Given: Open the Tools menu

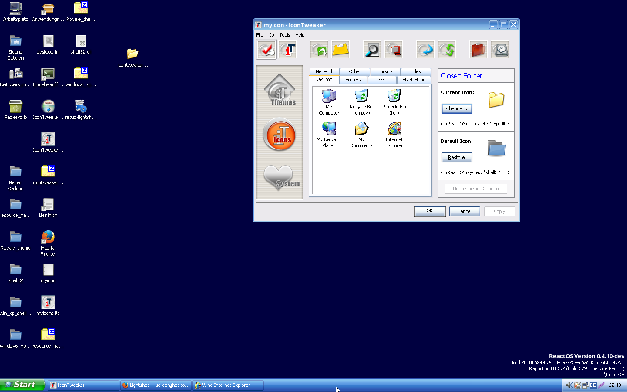Looking at the screenshot, I should pyautogui.click(x=285, y=35).
